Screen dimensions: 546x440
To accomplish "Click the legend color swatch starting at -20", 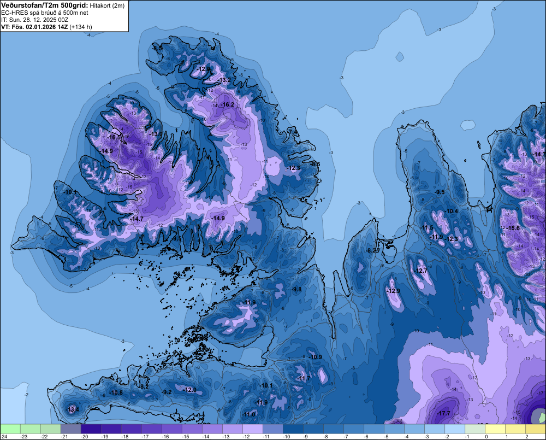I will point(91,429).
